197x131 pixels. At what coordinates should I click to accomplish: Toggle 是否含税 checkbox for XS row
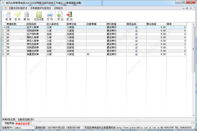click(x=136, y=51)
